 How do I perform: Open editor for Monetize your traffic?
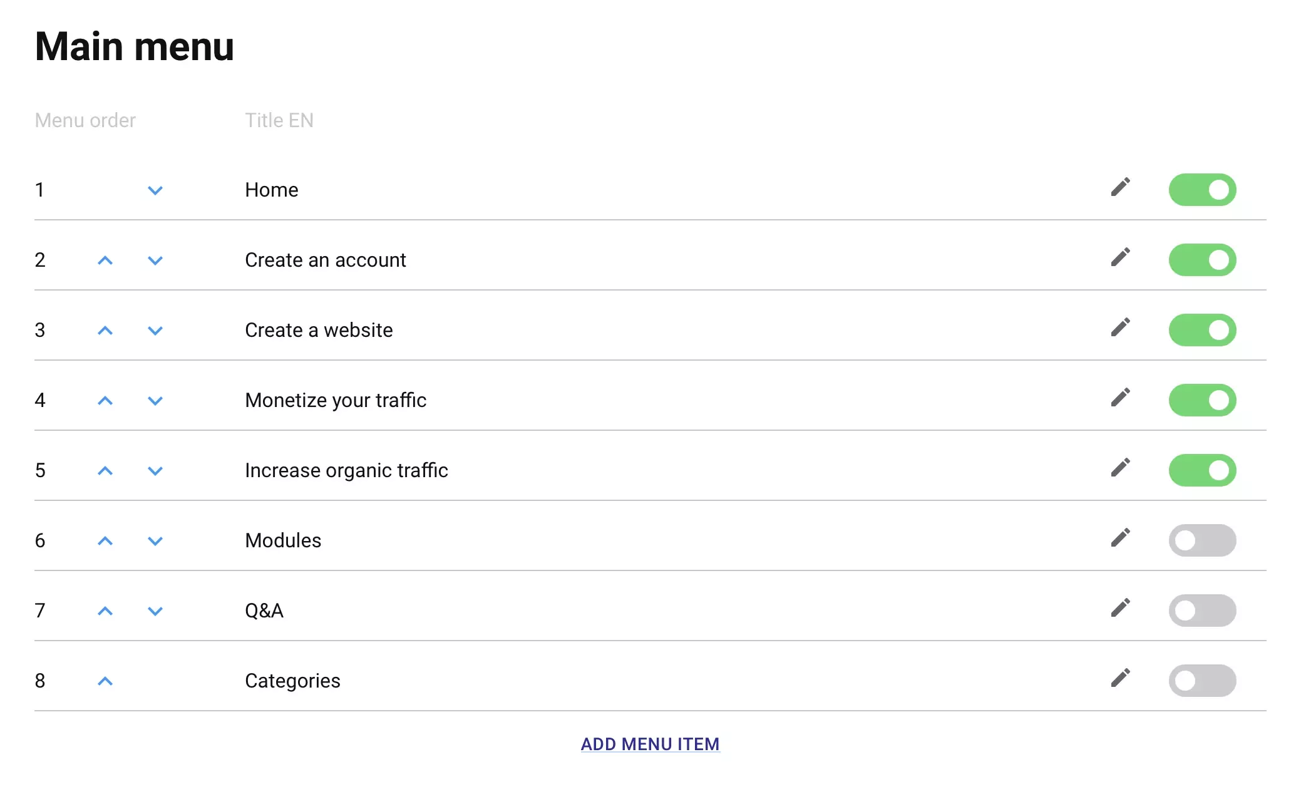point(1120,398)
